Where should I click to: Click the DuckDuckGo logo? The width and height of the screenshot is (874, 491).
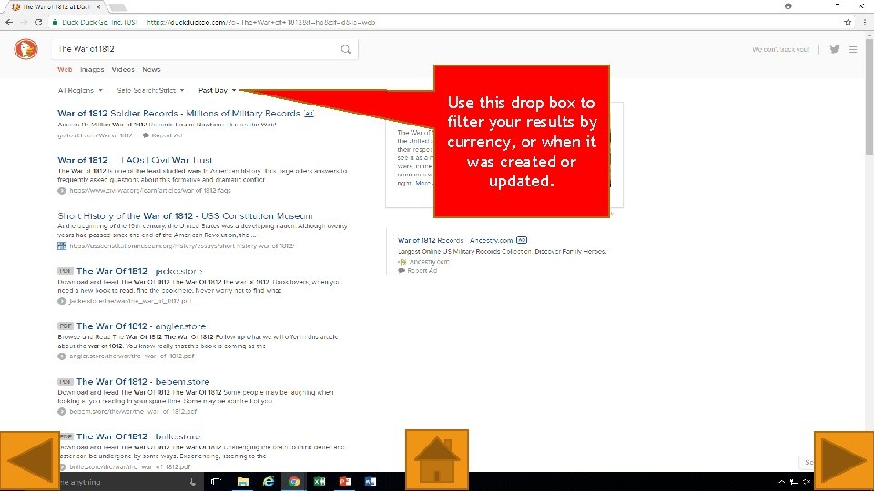click(25, 49)
